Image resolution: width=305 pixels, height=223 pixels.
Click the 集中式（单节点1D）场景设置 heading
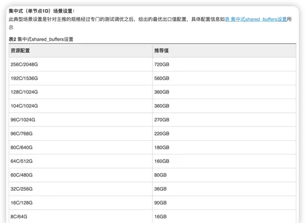(41, 10)
